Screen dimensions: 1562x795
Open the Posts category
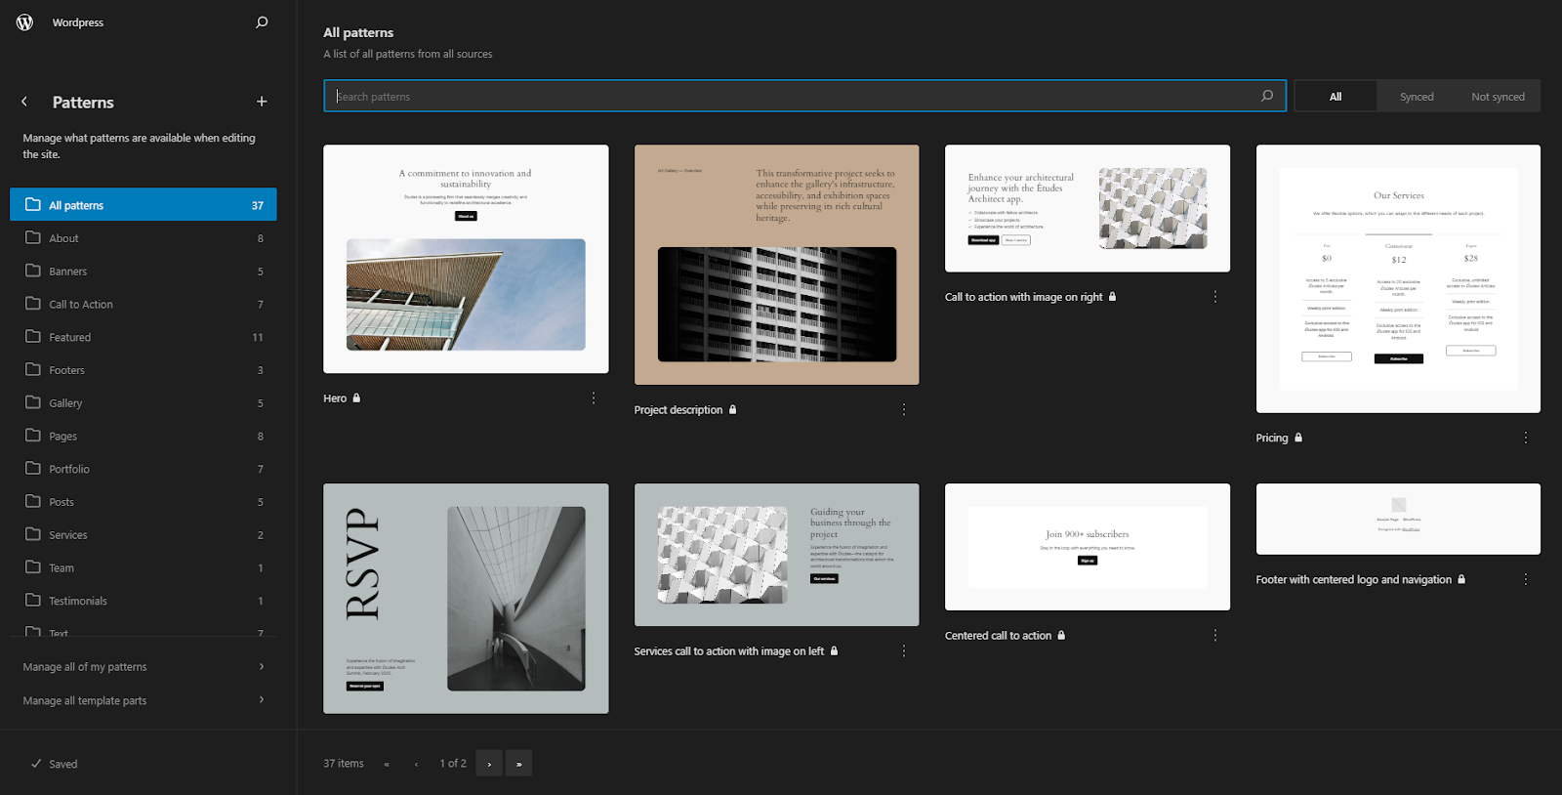coord(144,502)
